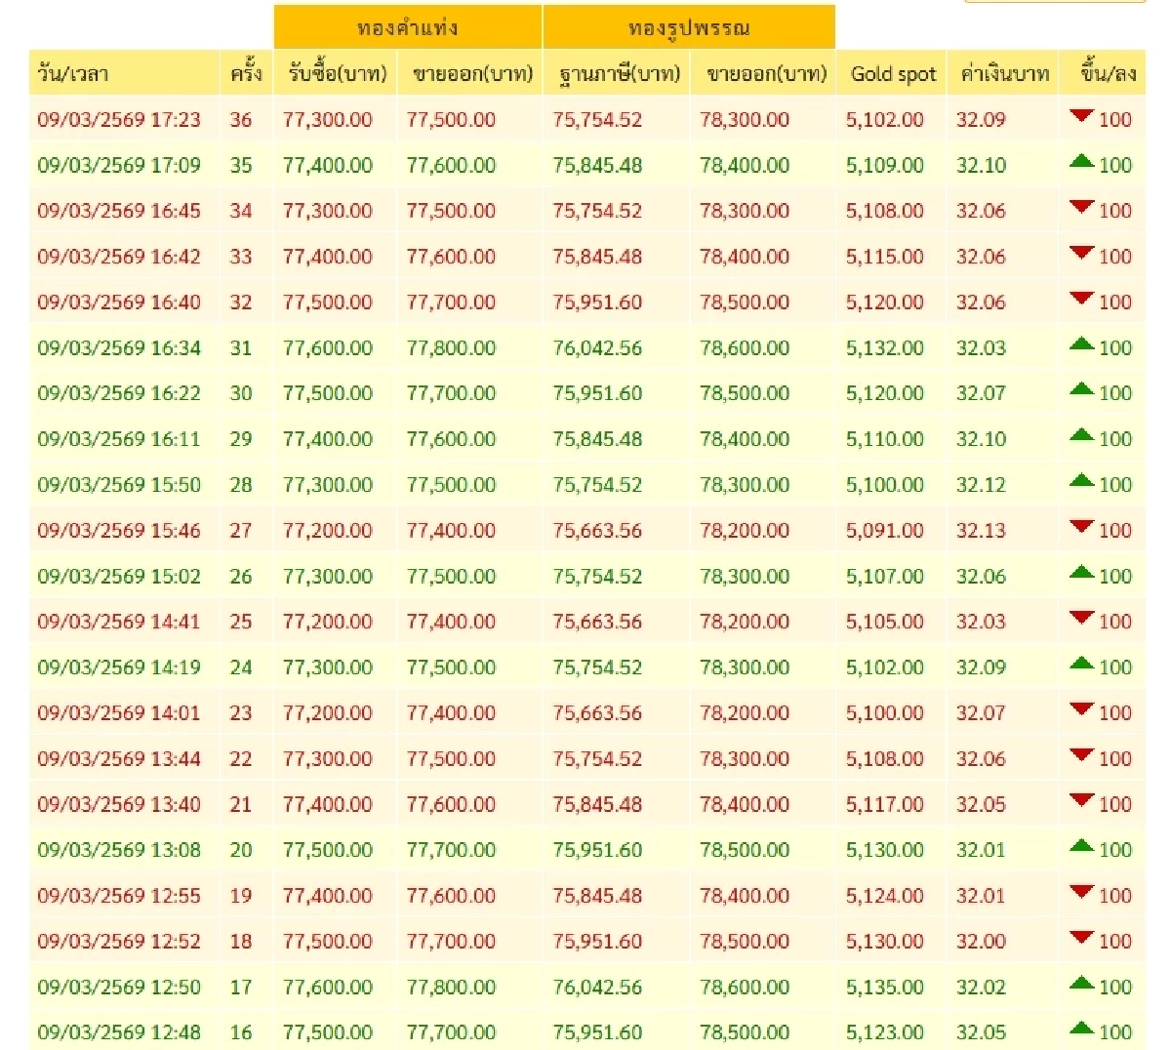Click the รับซื้อ(บาท) column header
1171x1050 pixels.
pyautogui.click(x=337, y=74)
